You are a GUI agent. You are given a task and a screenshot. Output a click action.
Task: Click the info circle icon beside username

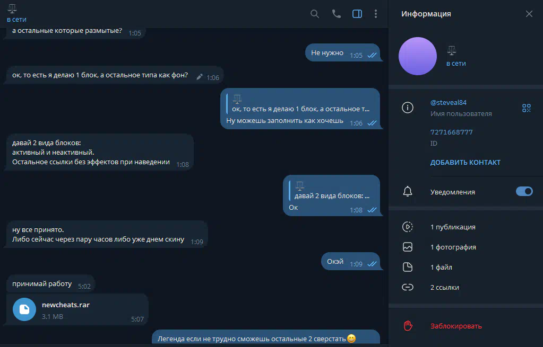(x=408, y=108)
